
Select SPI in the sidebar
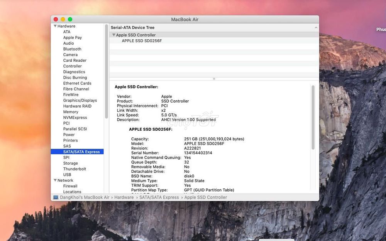tap(66, 157)
